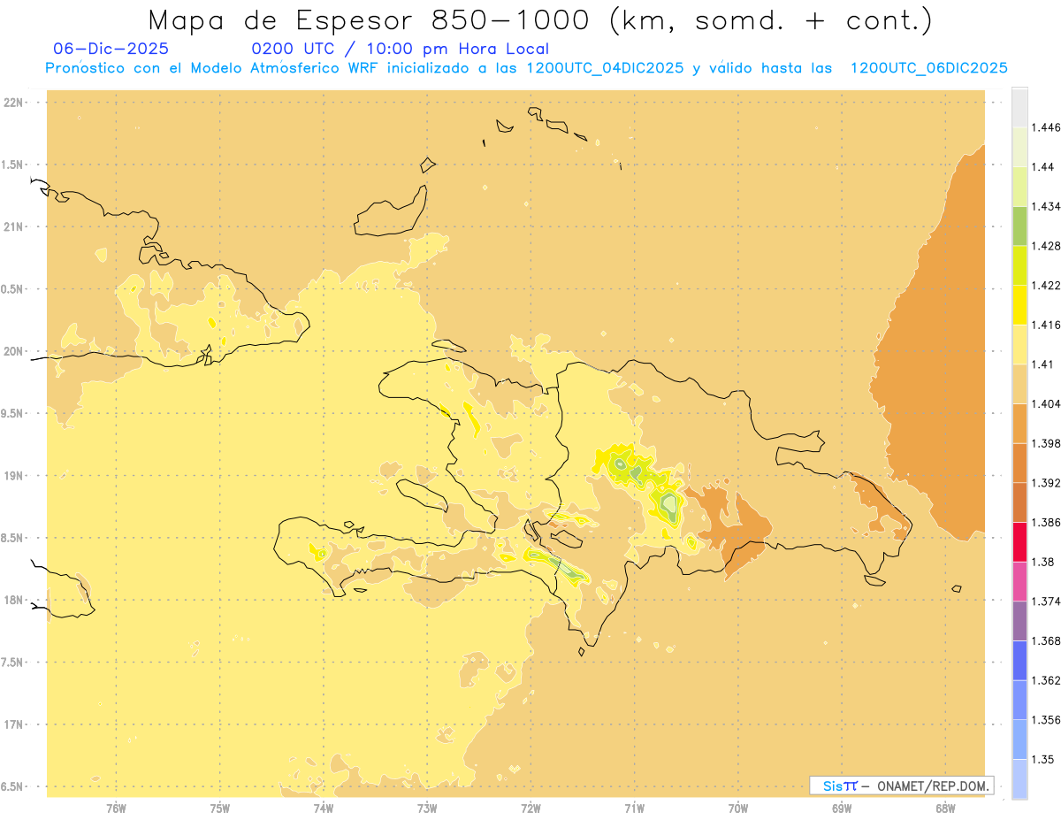The height and width of the screenshot is (820, 1061).
Task: Click the '9.5N' latitude label
Action: tap(11, 414)
